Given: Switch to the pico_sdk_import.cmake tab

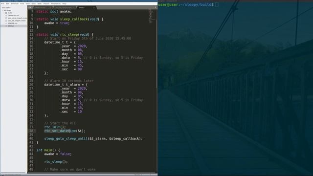Looking at the screenshot, I should [x=64, y=8].
